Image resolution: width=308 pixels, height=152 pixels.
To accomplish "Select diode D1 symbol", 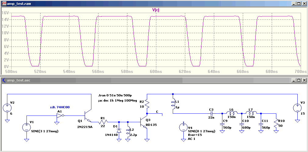I will click(119, 130).
